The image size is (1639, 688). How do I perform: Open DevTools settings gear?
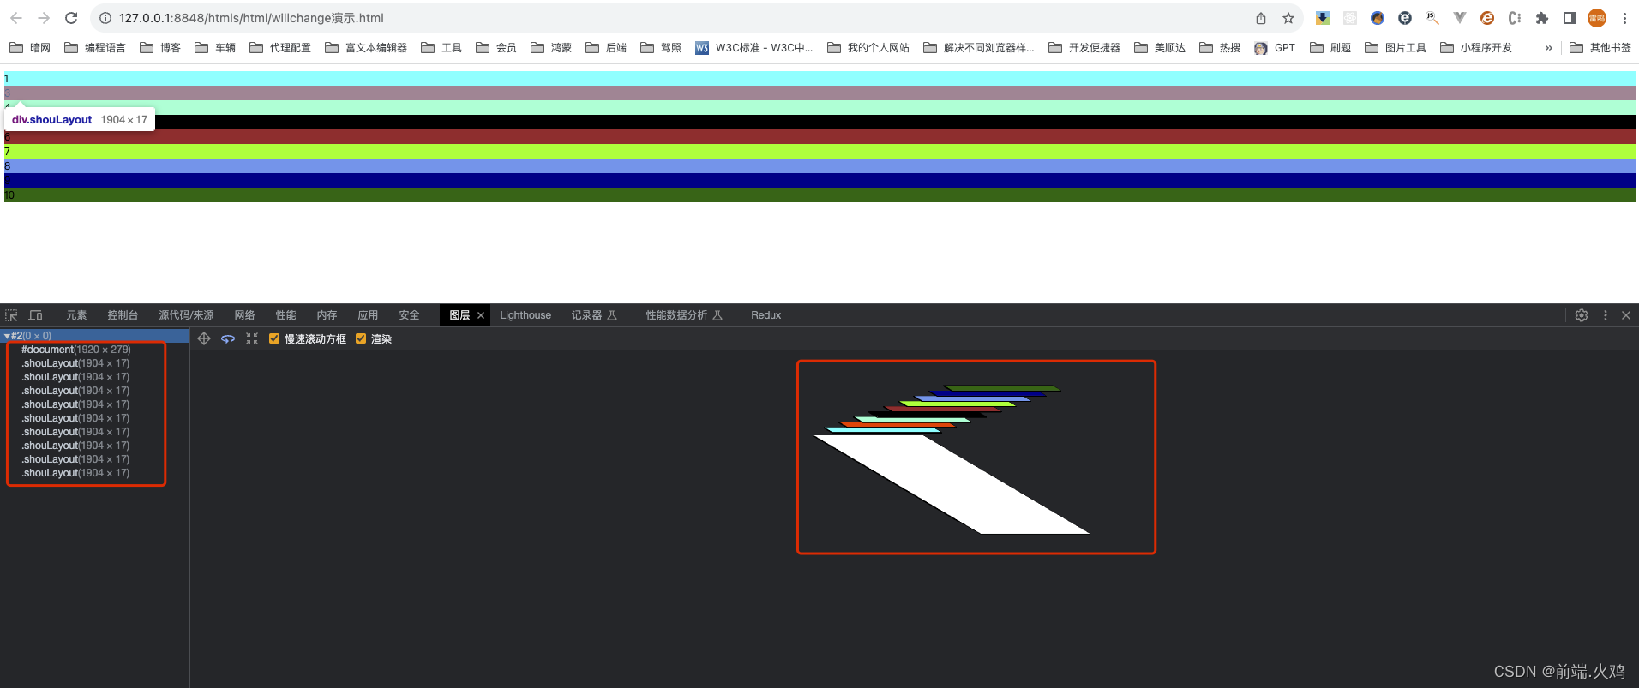pyautogui.click(x=1582, y=315)
